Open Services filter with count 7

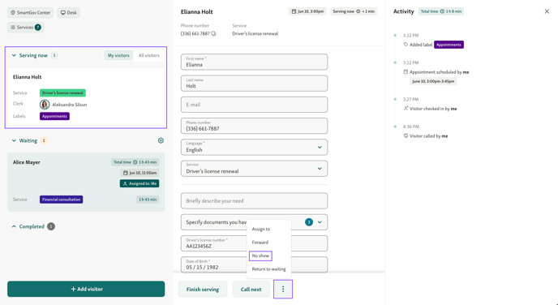point(26,28)
